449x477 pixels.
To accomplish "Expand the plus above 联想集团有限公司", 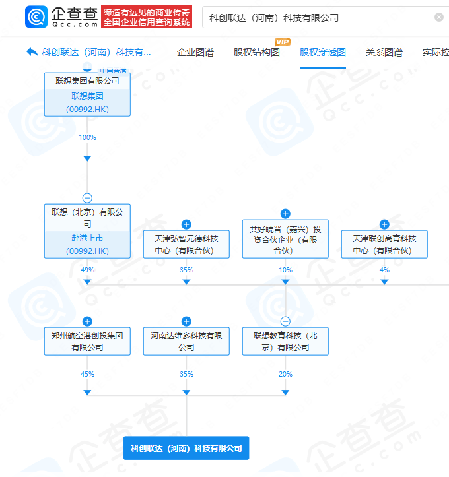I will click(x=87, y=67).
